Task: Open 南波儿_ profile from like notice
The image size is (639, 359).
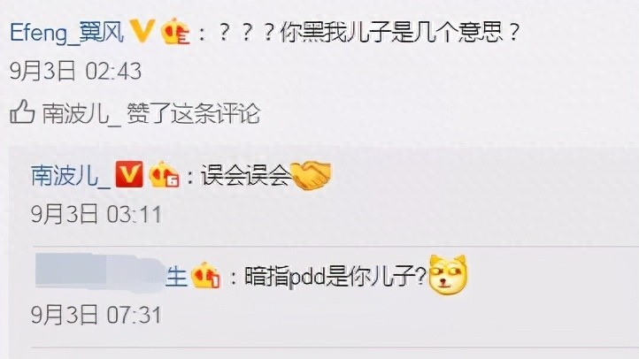Action: (x=76, y=113)
